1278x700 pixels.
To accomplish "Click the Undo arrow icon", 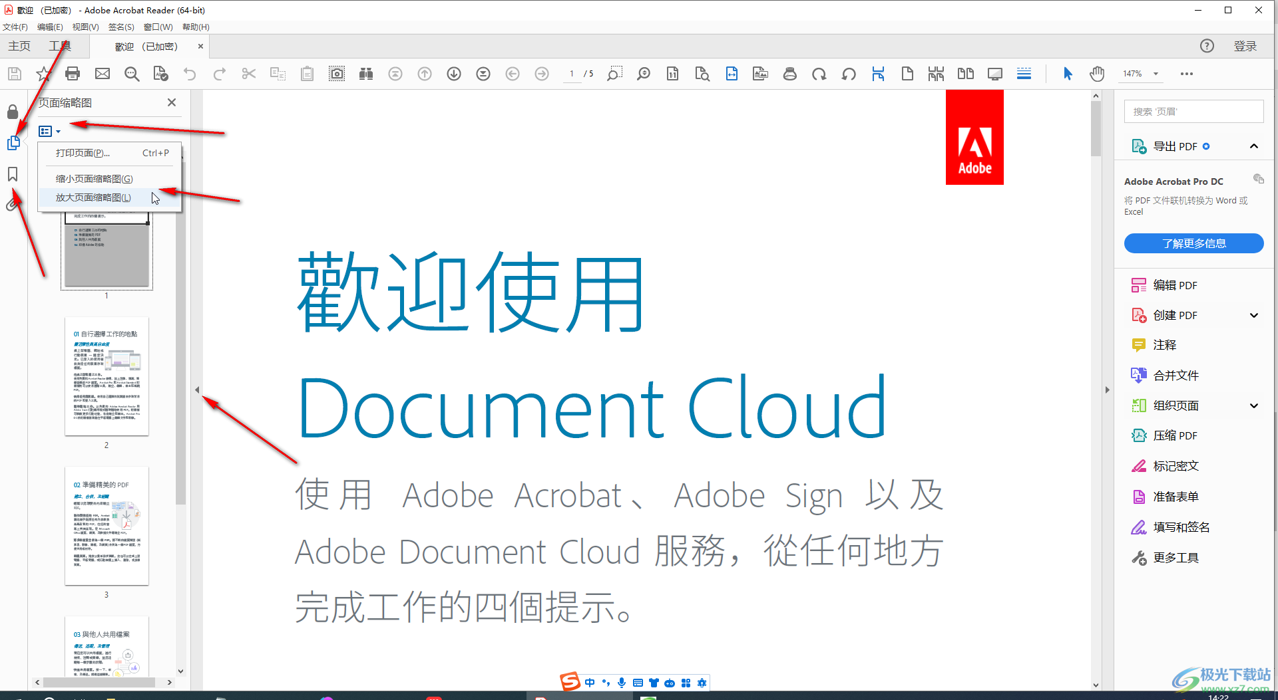I will [x=190, y=74].
